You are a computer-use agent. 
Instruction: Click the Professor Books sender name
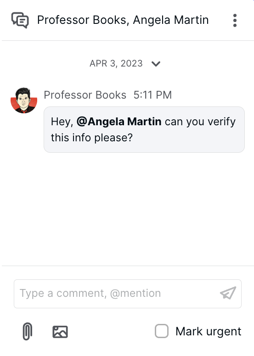tap(85, 95)
